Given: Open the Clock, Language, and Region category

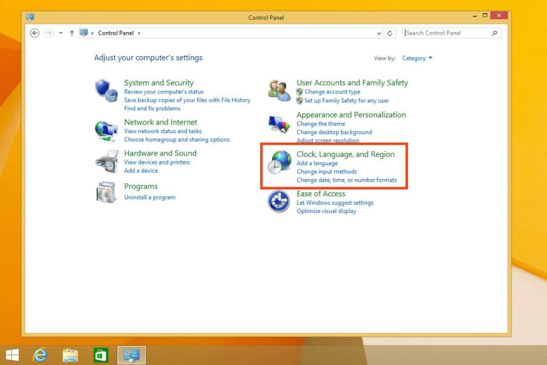Looking at the screenshot, I should (345, 154).
